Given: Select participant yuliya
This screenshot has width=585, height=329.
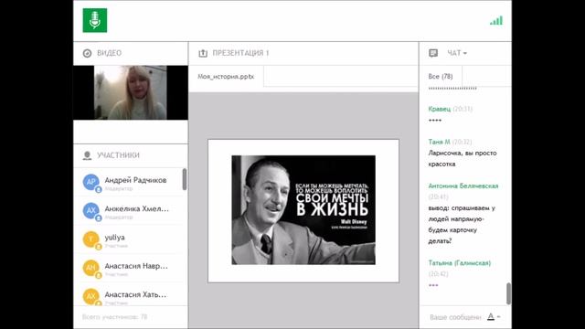Looking at the screenshot, I should 128,239.
